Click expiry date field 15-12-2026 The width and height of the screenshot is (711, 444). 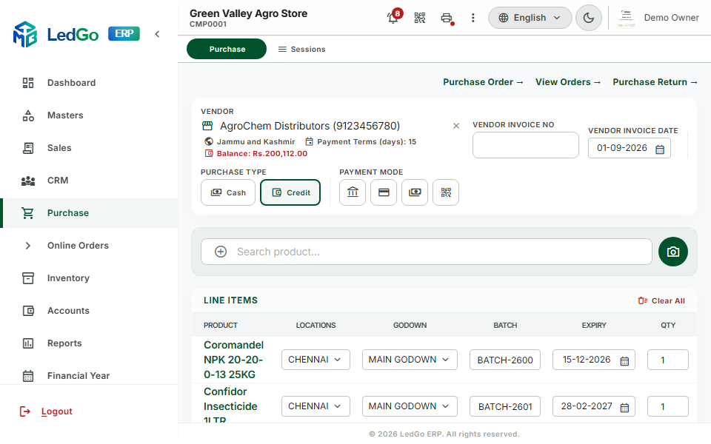click(x=593, y=360)
